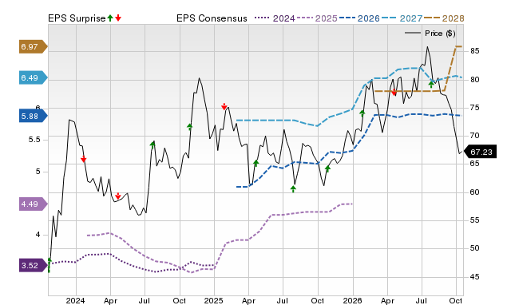Select the green beat arrow just after Oct 2024
Screen dimensions: 511x305
(190, 127)
